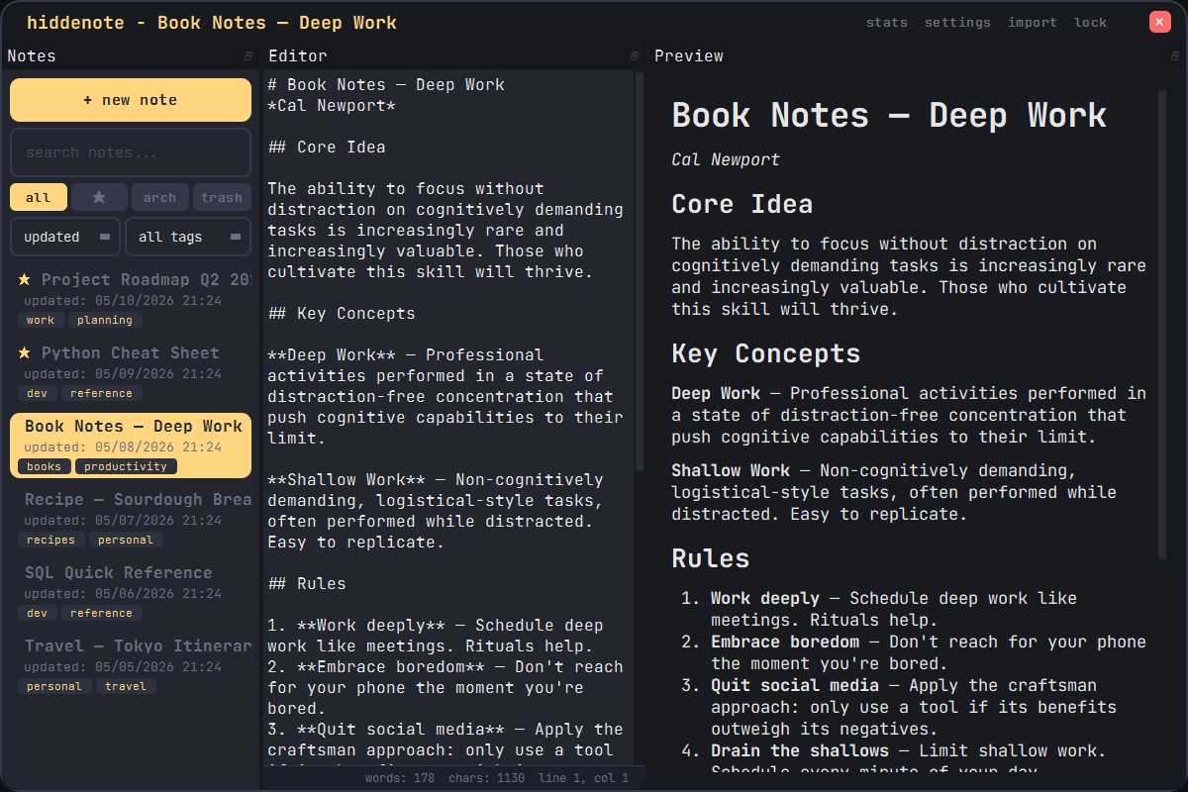Click the planning tag

[105, 320]
